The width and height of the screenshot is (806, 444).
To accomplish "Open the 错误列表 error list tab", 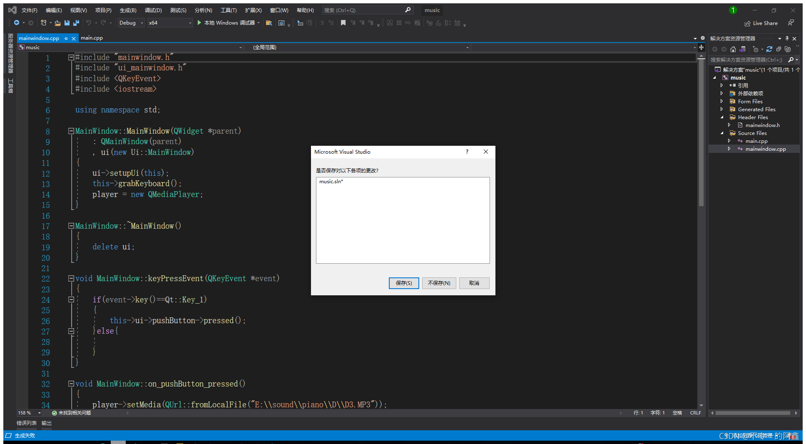I will click(x=26, y=423).
